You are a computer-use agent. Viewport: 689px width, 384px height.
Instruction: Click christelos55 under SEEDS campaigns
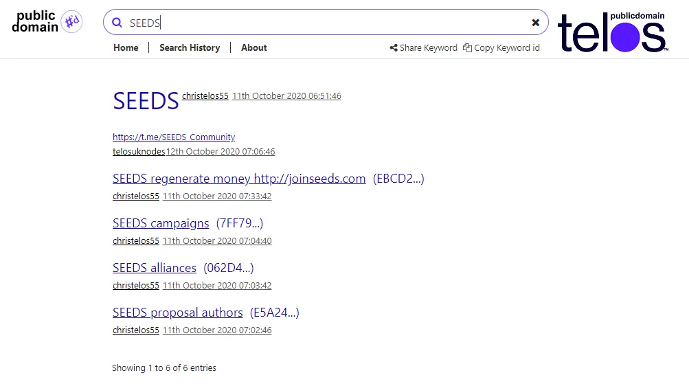tap(136, 240)
